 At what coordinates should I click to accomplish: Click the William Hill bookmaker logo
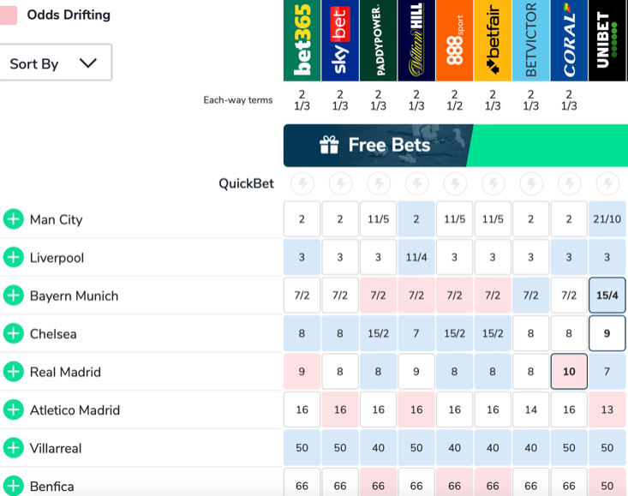point(416,40)
